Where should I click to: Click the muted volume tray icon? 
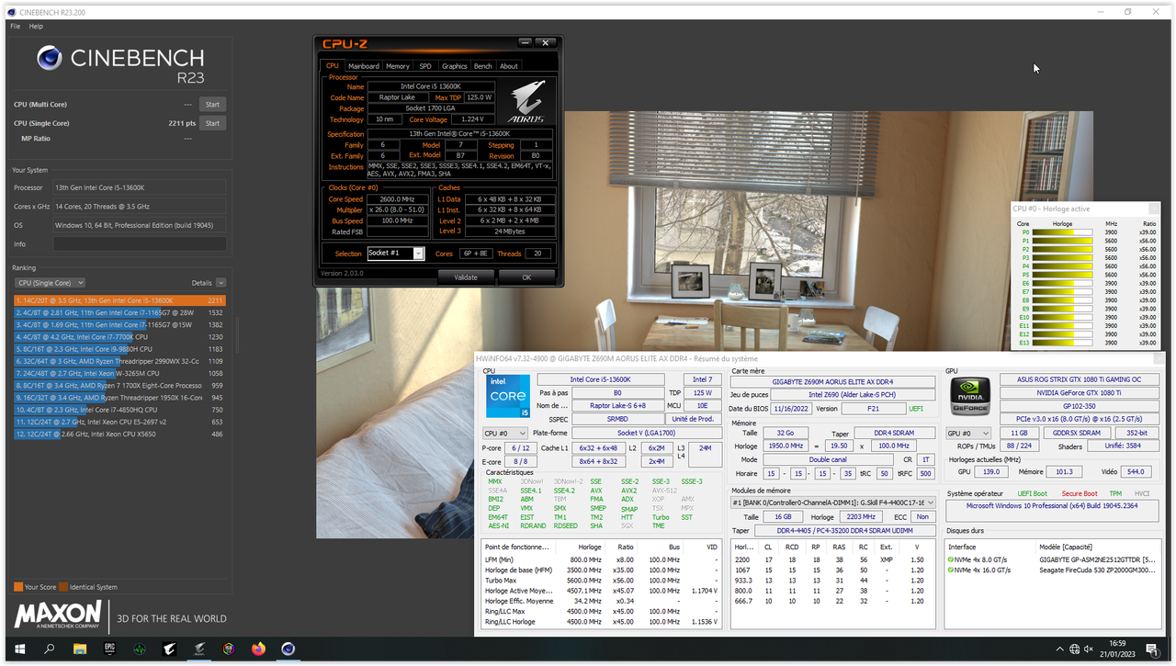click(x=1090, y=649)
